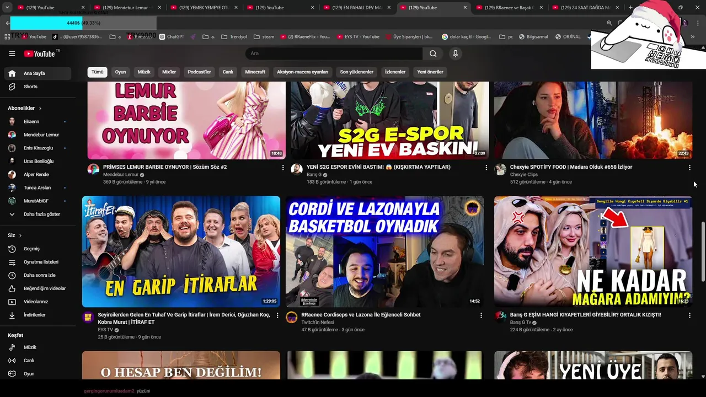Open options menu for Barış G EŞİM video
The image size is (706, 397).
coord(689,315)
